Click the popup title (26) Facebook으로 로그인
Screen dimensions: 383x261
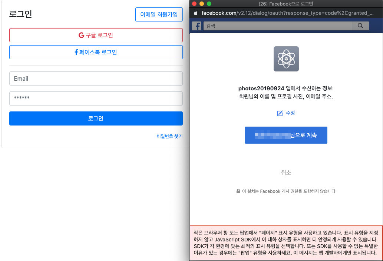point(286,4)
